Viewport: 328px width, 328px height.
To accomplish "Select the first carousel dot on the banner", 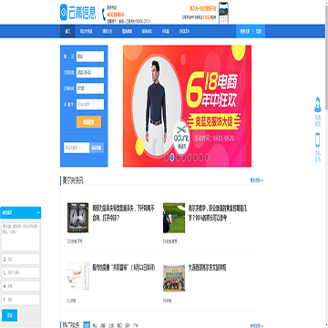I will [166, 157].
